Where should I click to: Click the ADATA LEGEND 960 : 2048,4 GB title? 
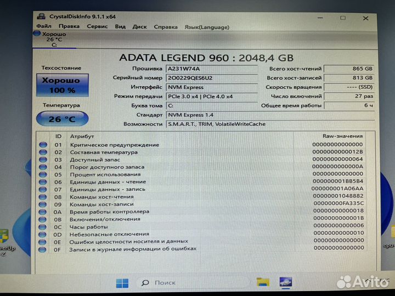[x=206, y=58]
